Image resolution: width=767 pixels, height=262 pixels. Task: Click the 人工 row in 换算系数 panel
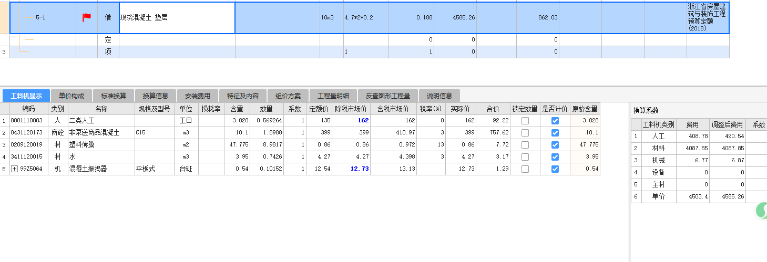(x=699, y=137)
